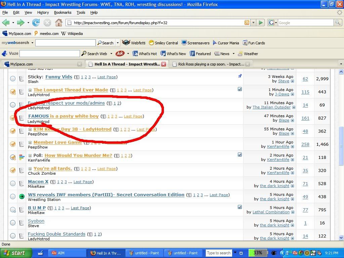The width and height of the screenshot is (344, 258).
Task: Close the Hell In A Thread tab
Action: coord(164,64)
